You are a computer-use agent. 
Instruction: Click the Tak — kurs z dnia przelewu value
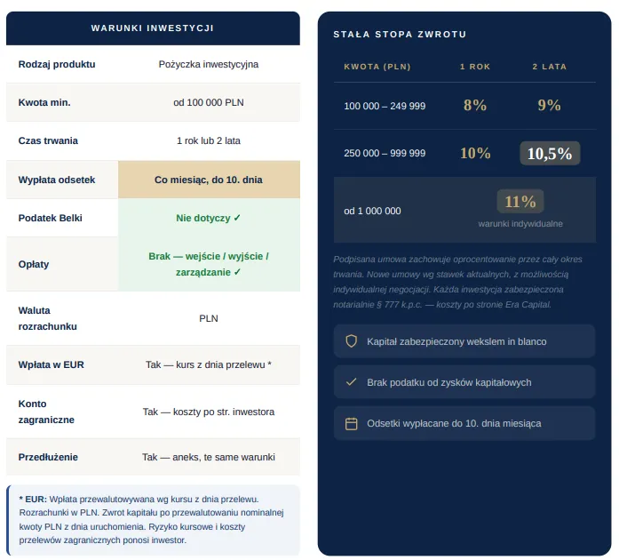tap(209, 364)
